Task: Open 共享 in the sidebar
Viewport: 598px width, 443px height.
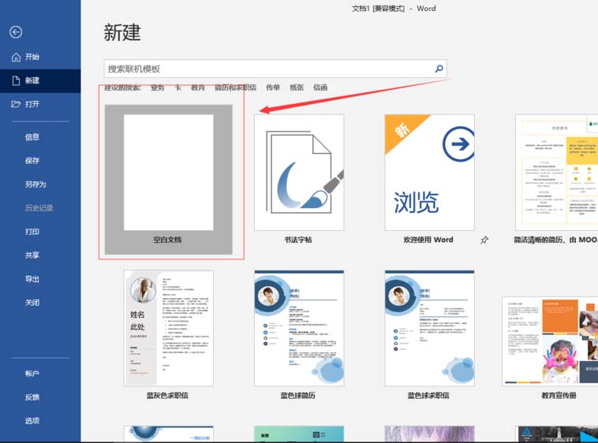Action: tap(32, 255)
